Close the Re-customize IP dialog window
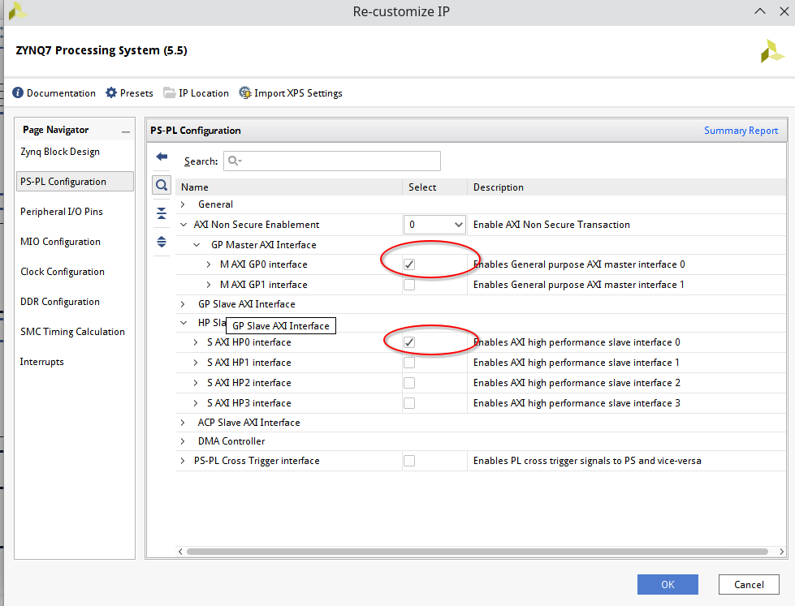This screenshot has width=795, height=606. (x=784, y=11)
